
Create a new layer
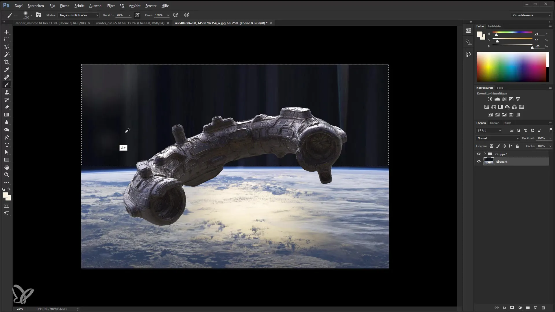coord(535,308)
